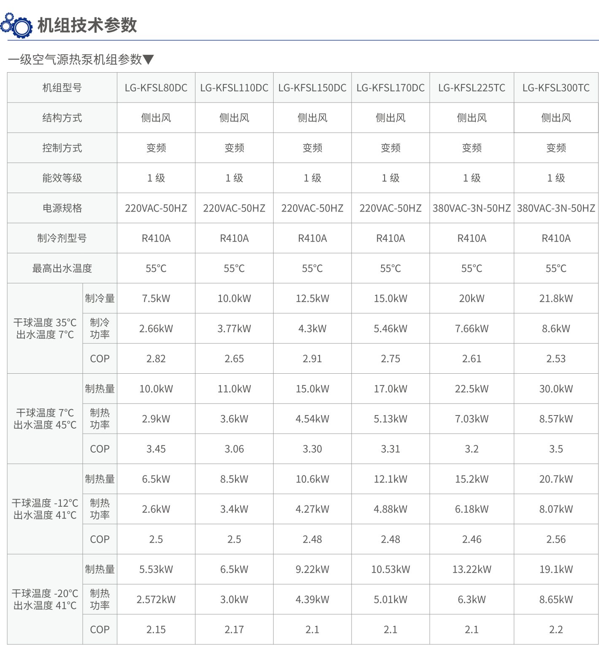
Task: Click the blue gears icon beside the title
Action: click(16, 25)
